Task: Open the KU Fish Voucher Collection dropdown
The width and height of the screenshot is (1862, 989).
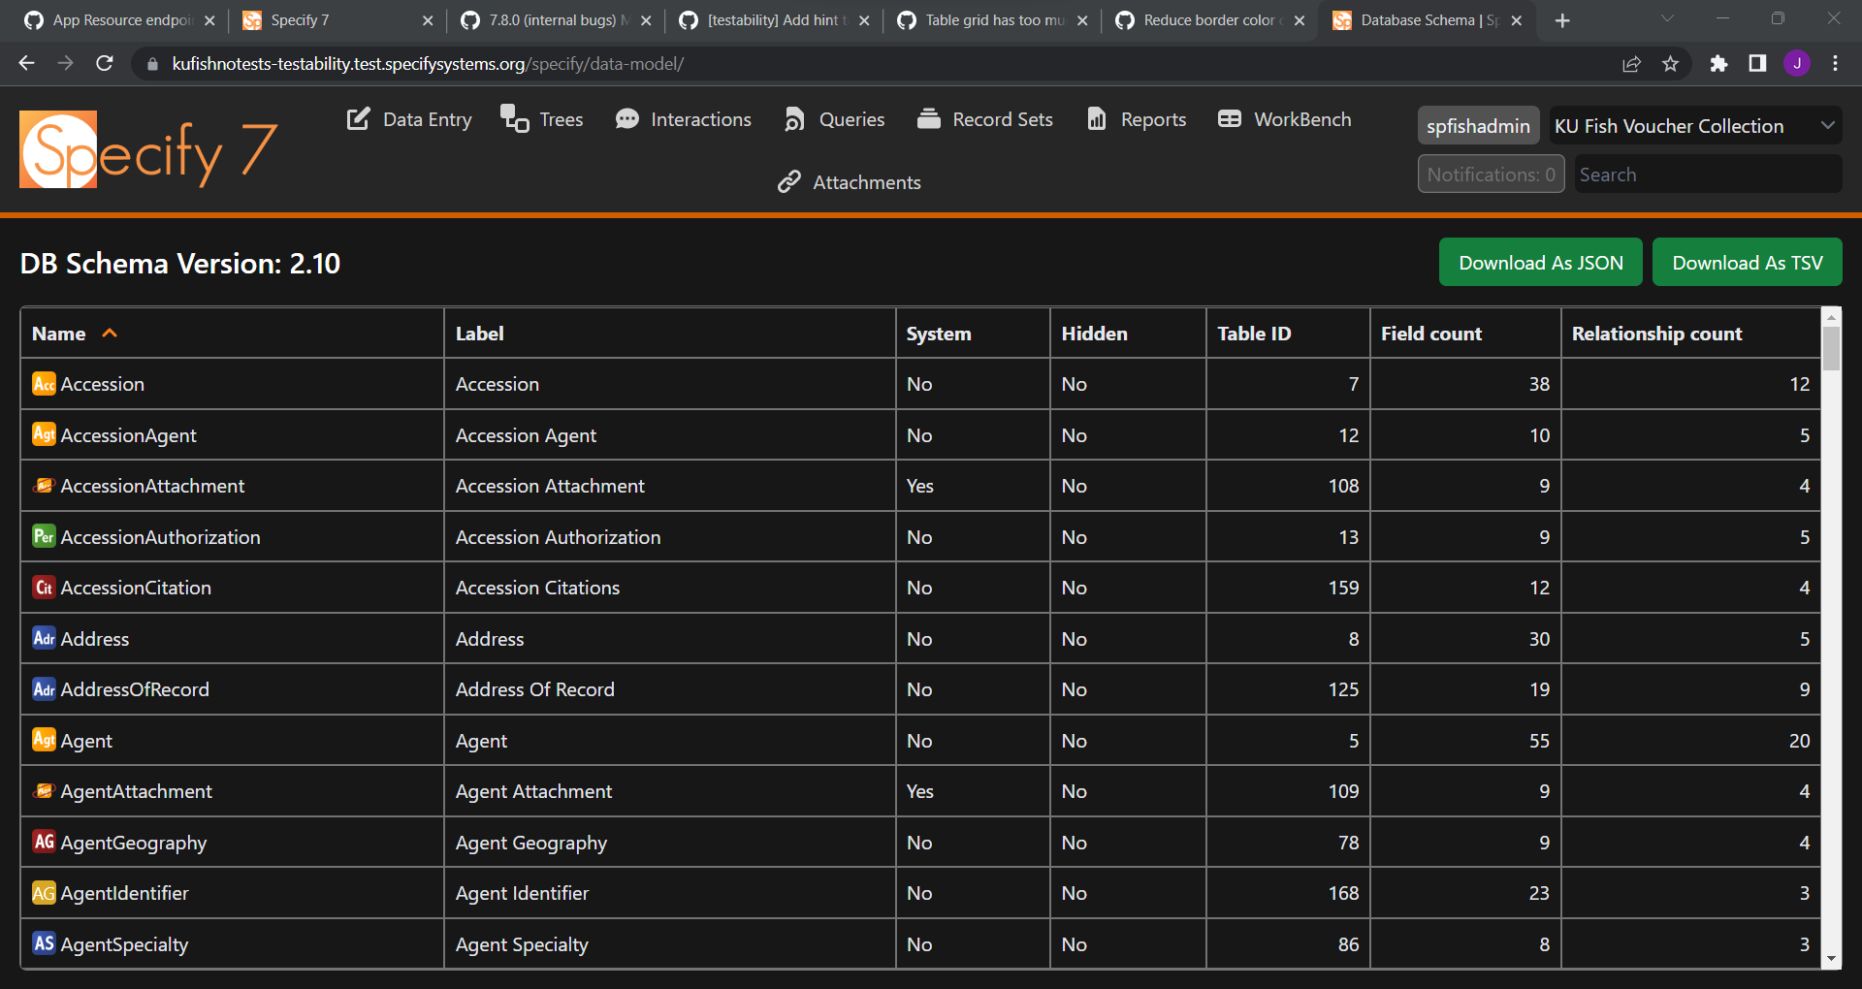Action: [x=1694, y=125]
